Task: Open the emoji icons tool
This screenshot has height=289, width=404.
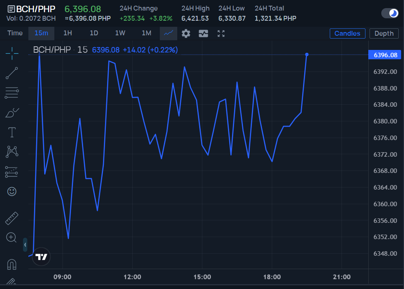Action: pyautogui.click(x=12, y=191)
